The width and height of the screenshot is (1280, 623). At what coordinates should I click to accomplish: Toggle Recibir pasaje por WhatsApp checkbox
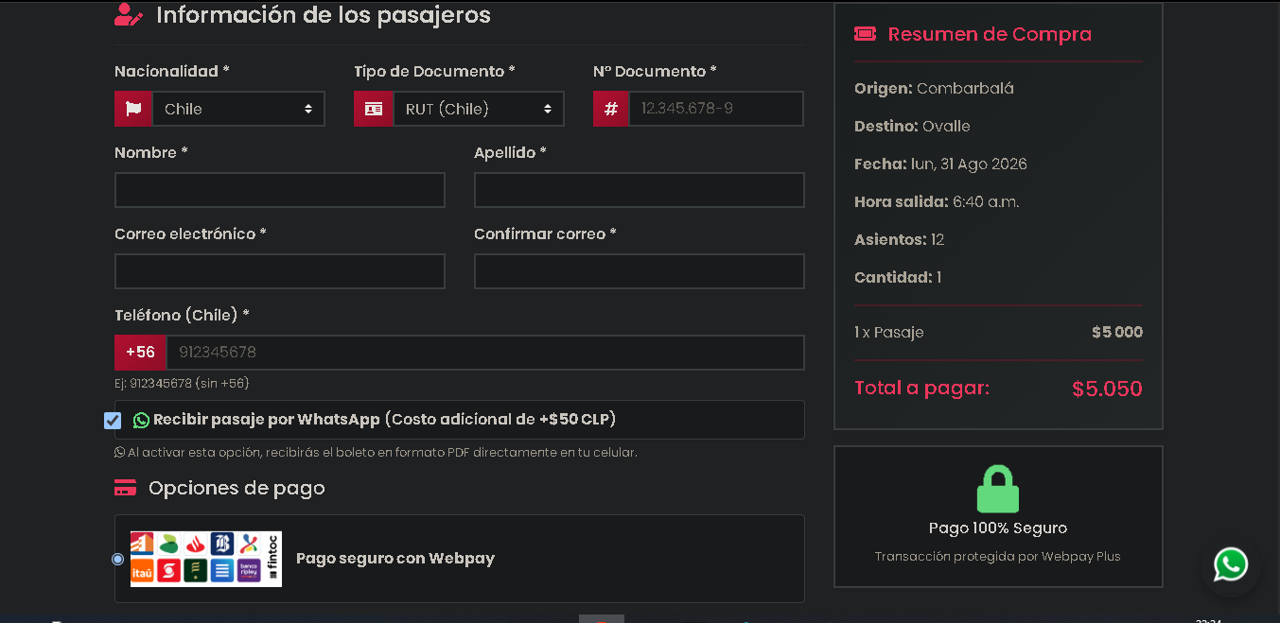click(x=113, y=420)
